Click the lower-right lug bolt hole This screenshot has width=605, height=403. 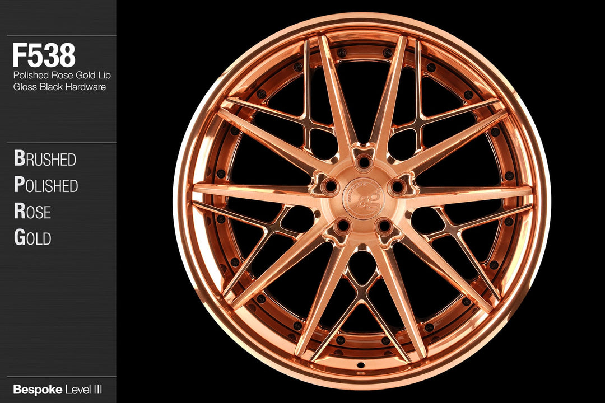pos(384,226)
